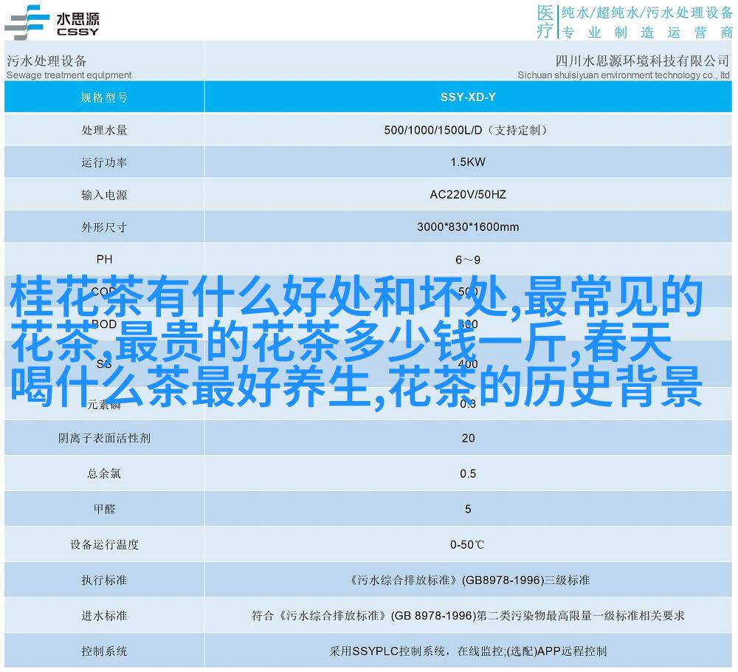
Task: Click the 医疗 badge in the header
Action: (545, 21)
